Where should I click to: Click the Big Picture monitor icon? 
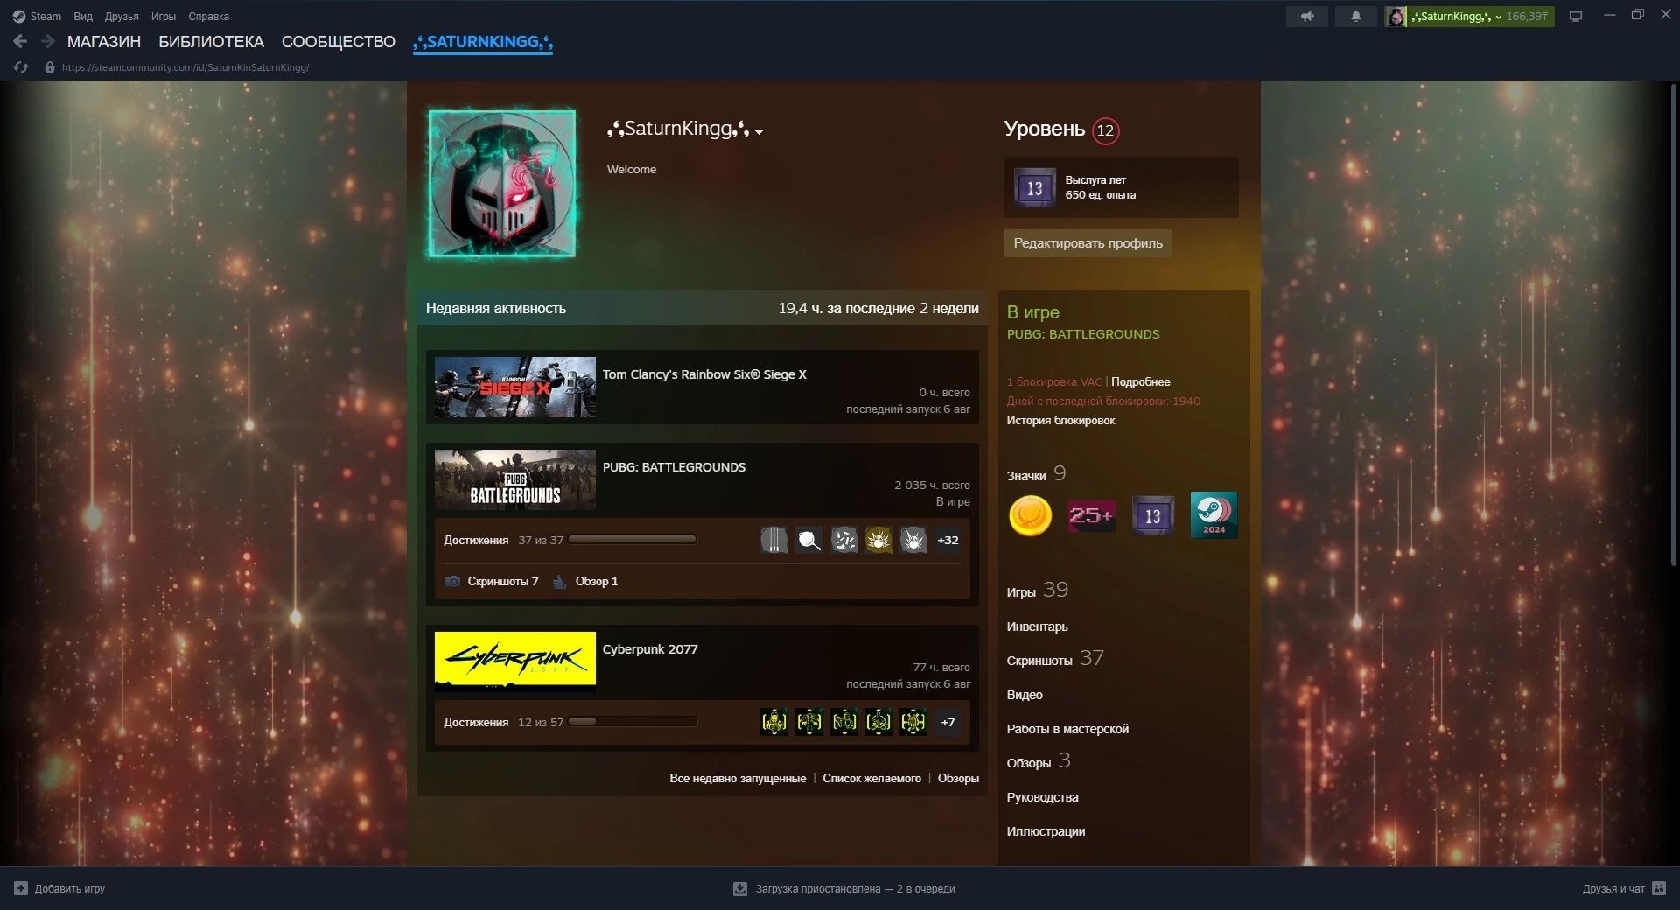(1576, 17)
